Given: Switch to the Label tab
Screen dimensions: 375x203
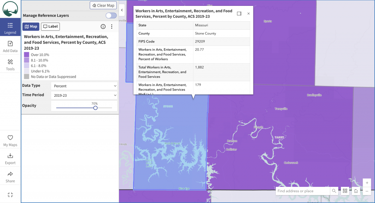Looking at the screenshot, I should pos(51,26).
